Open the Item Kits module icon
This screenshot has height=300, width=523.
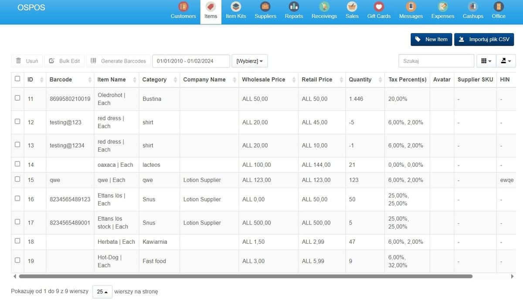pos(236,7)
